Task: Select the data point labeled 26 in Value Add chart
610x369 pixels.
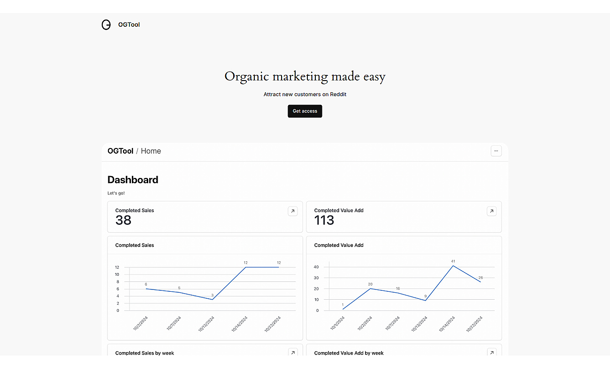Action: (480, 281)
